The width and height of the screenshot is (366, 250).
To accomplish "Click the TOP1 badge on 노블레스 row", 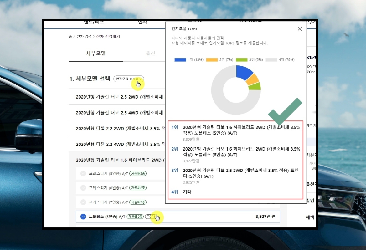I will pyautogui.click(x=151, y=217).
